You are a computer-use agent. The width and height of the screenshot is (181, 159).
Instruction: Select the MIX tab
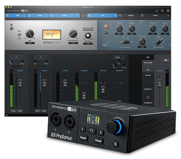(x=148, y=57)
